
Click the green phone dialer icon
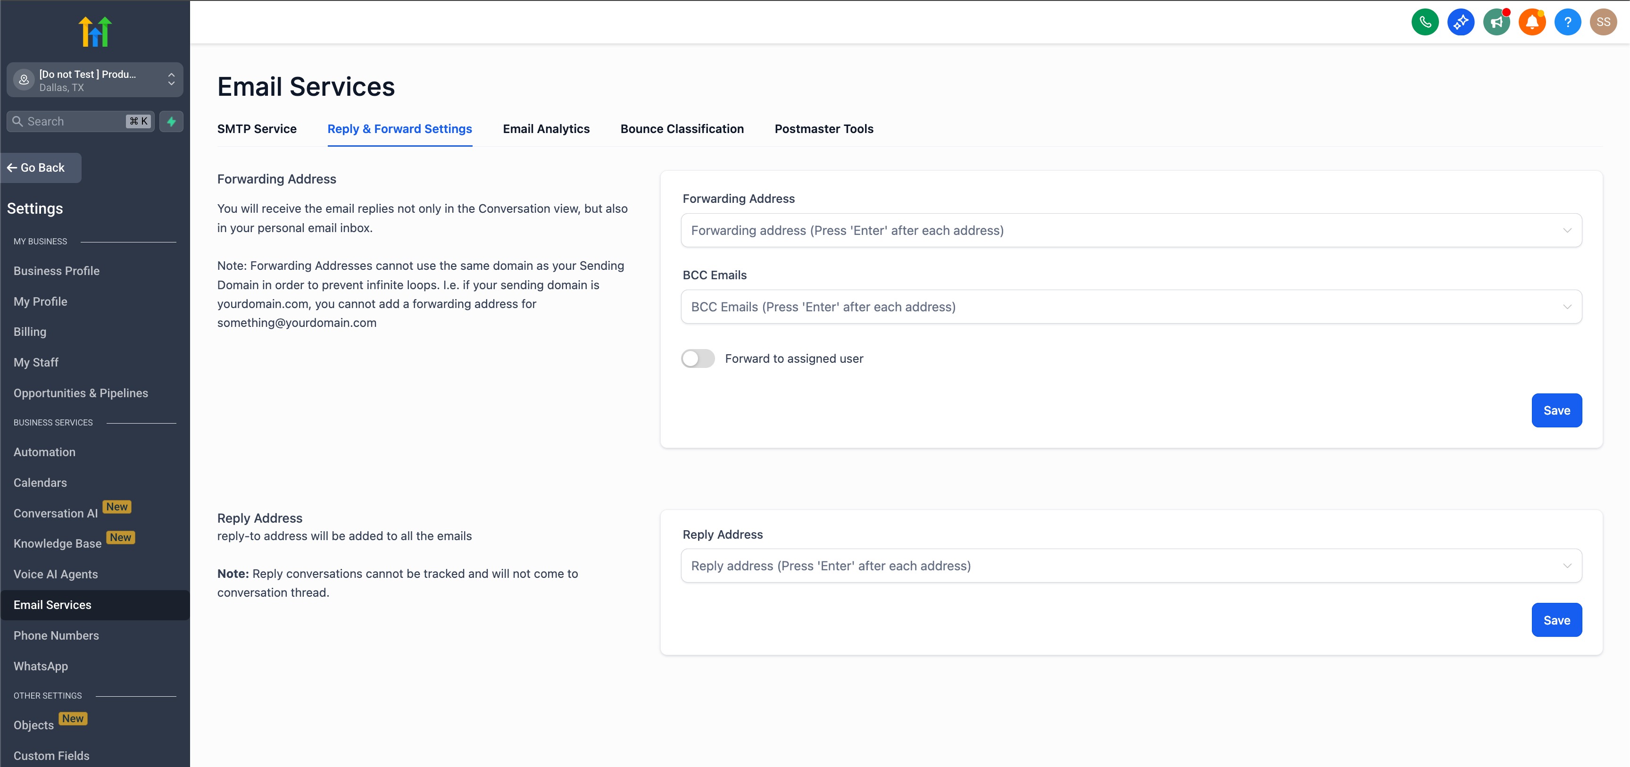click(x=1424, y=22)
